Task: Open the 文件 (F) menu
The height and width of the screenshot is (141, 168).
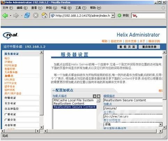Action: click(x=8, y=8)
